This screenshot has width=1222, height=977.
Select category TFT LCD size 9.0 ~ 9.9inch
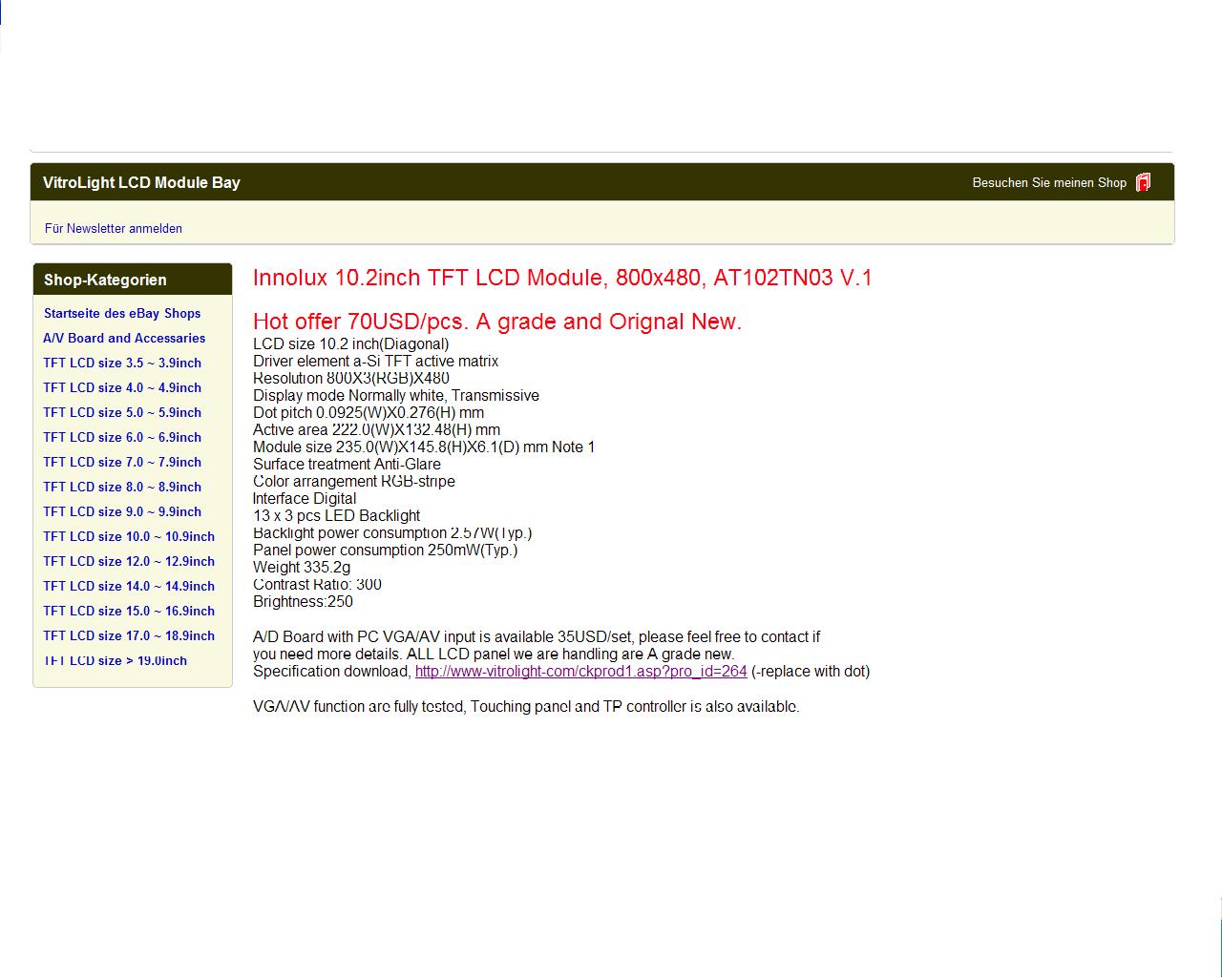tap(122, 511)
